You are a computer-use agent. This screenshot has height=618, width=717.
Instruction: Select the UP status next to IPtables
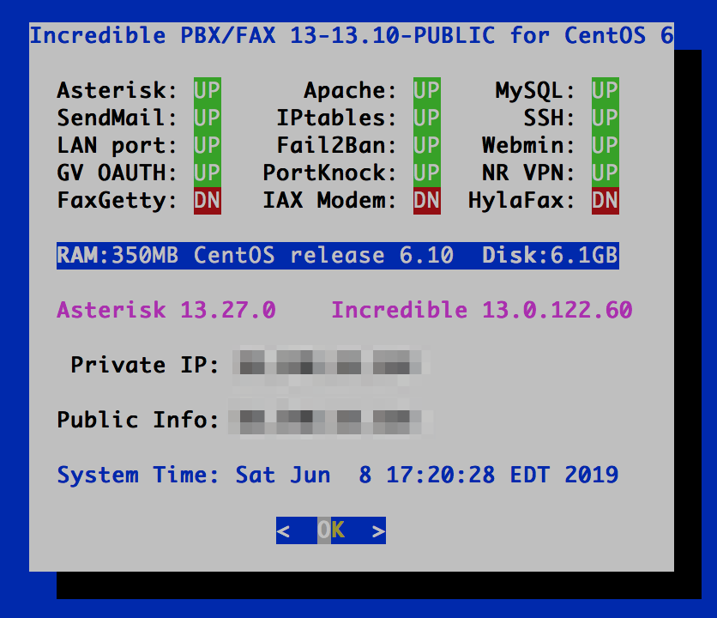426,118
